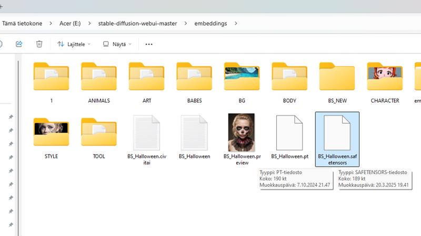The width and height of the screenshot is (421, 236).
Task: Open the TOOL folder
Action: coord(99,132)
